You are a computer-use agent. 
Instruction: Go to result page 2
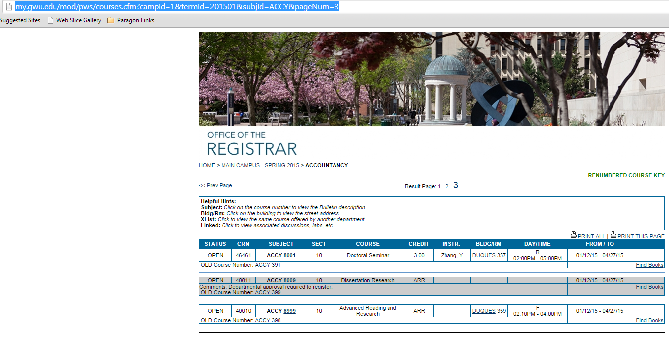tap(447, 187)
